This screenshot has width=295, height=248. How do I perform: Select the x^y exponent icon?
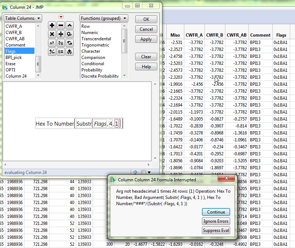(x=52, y=43)
